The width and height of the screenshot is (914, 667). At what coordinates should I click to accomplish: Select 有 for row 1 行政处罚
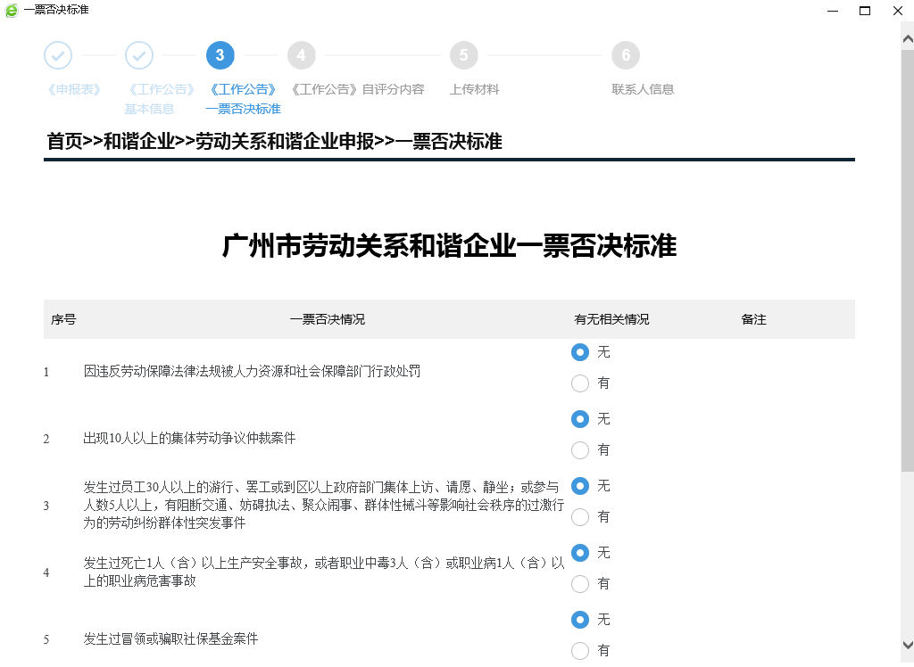[x=580, y=383]
